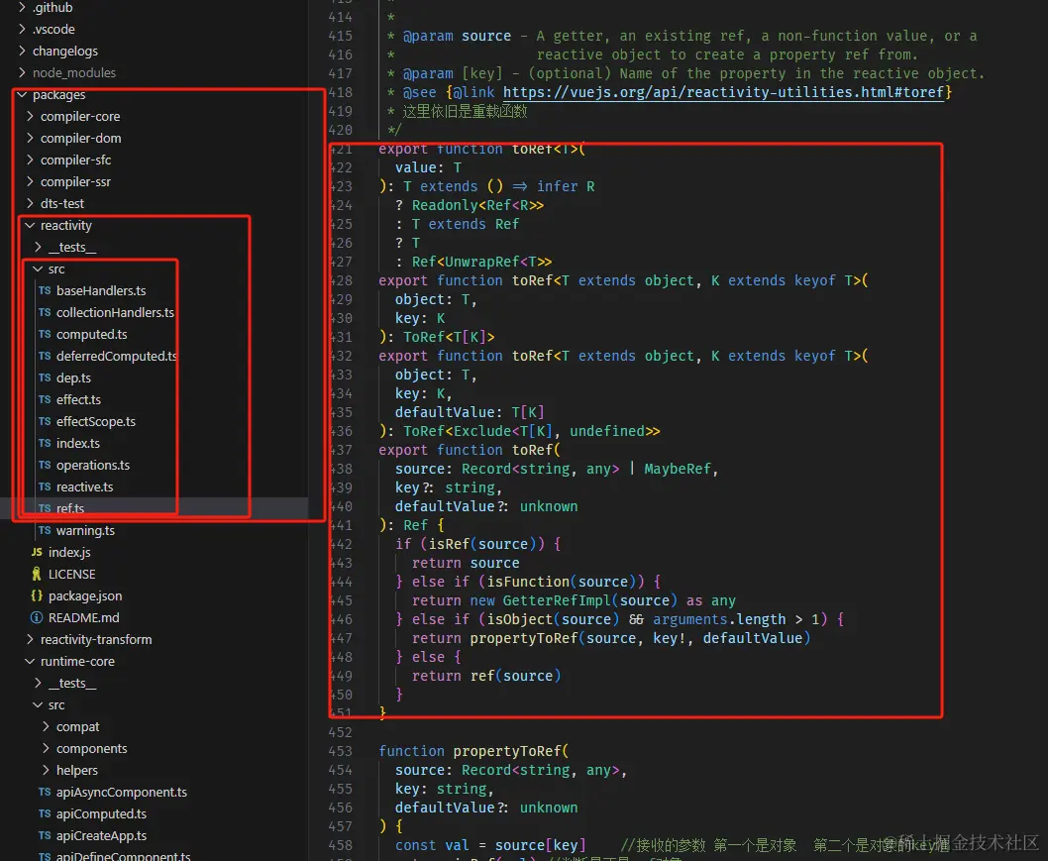Click 'MaybeRef' type in source parameter

click(x=678, y=469)
